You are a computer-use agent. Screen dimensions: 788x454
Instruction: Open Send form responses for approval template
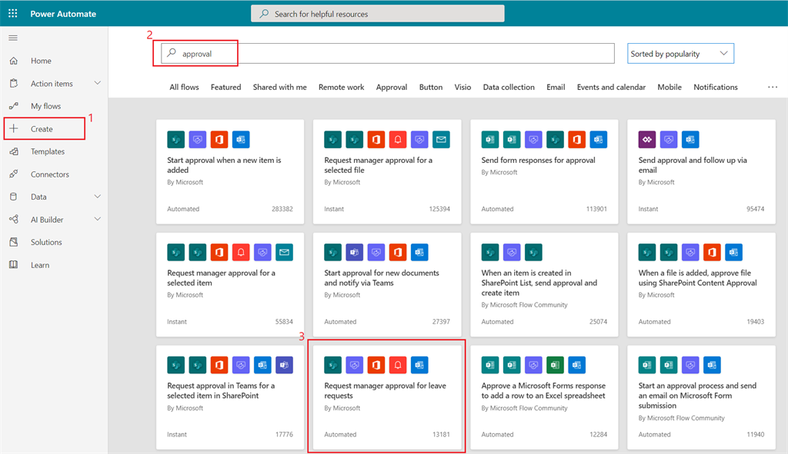click(x=544, y=171)
